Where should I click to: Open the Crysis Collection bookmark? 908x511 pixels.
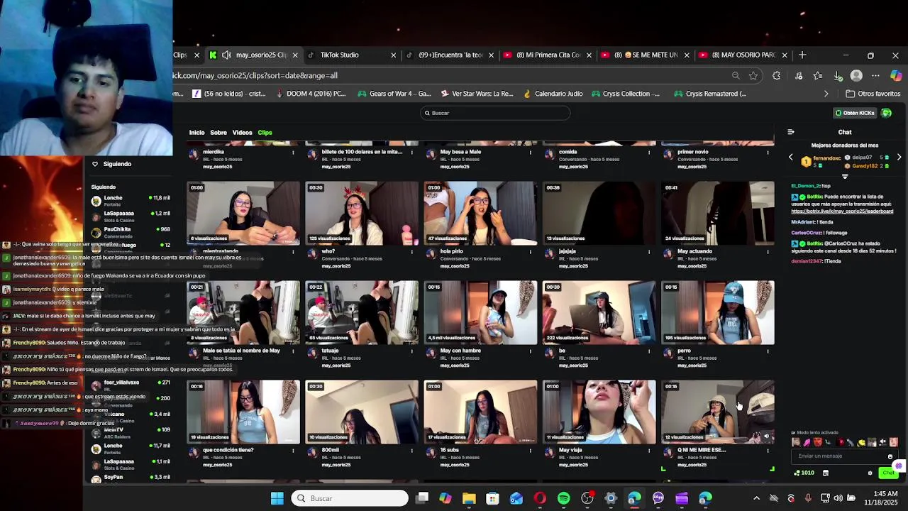626,94
